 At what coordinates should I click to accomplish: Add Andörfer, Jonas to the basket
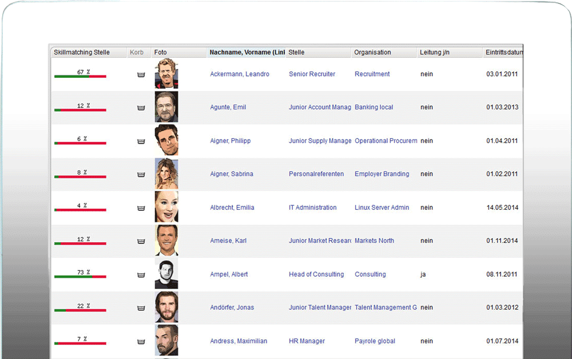pyautogui.click(x=141, y=308)
